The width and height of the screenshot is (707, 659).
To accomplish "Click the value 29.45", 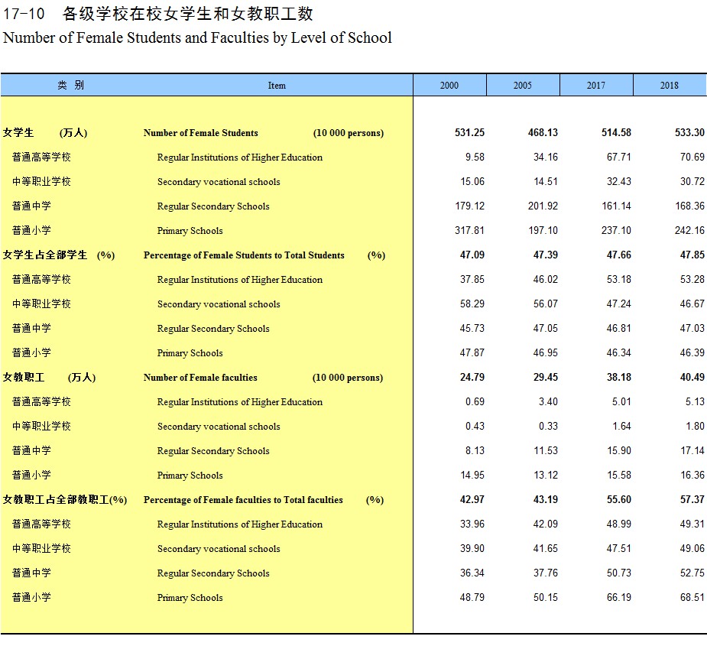I will (x=546, y=377).
